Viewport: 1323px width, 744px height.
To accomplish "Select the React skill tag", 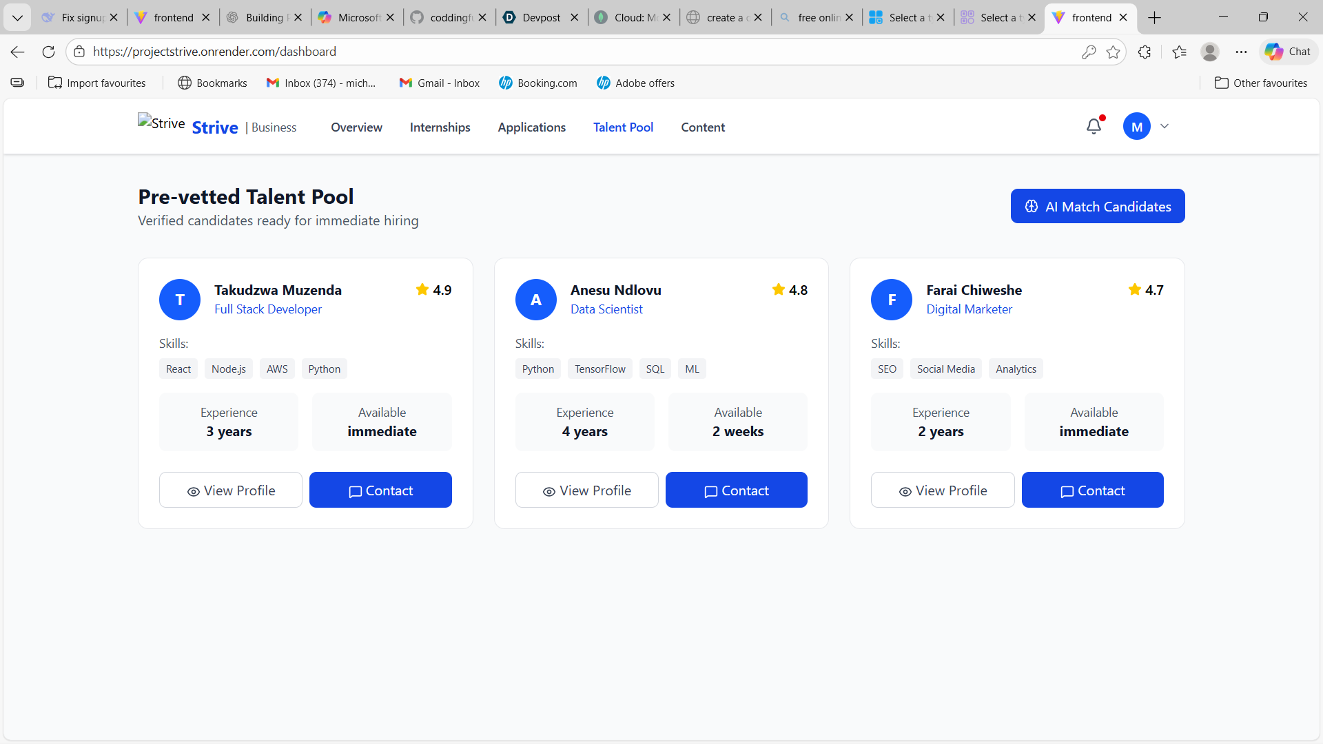I will point(178,369).
